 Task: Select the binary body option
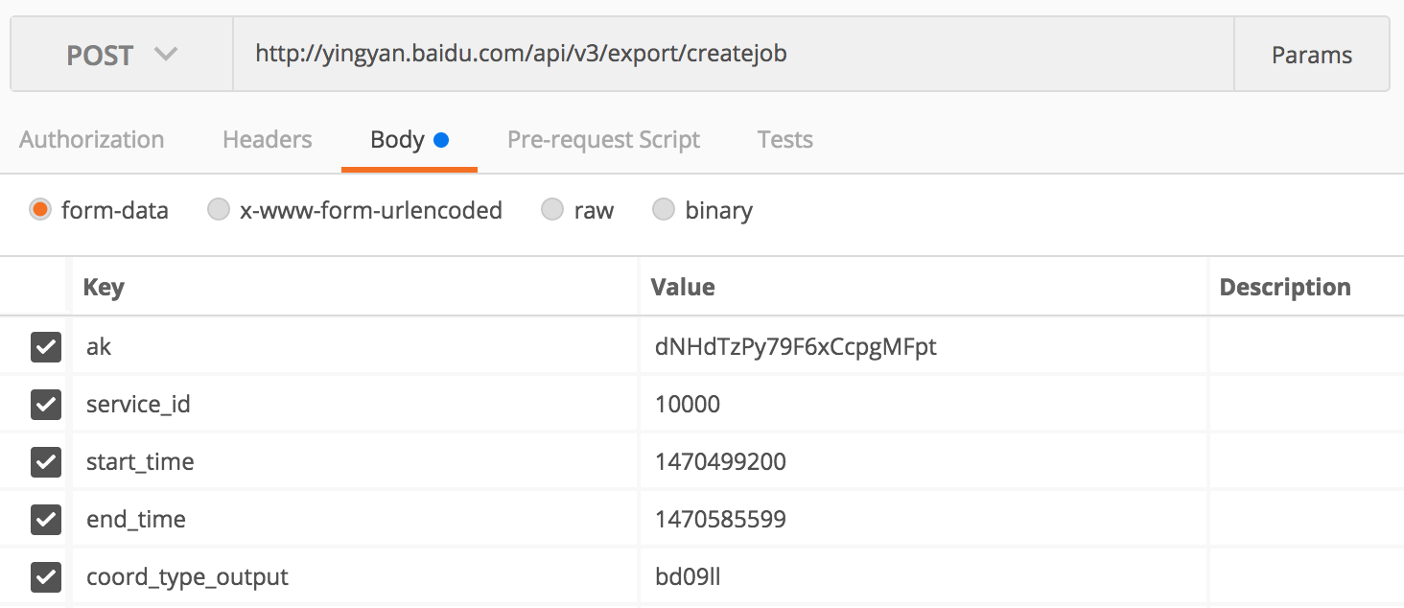[x=664, y=210]
